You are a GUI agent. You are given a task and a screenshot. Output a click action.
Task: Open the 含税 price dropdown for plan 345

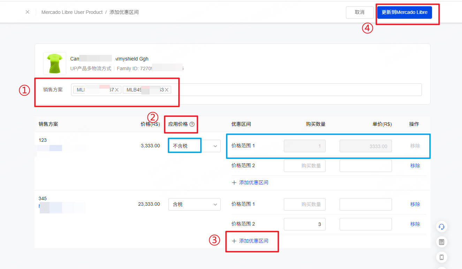[194, 204]
